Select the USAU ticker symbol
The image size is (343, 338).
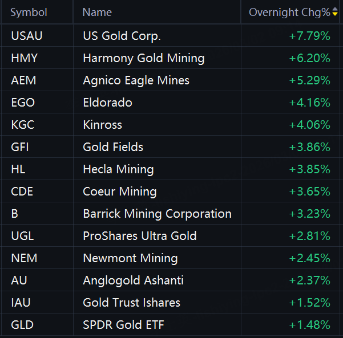point(27,36)
